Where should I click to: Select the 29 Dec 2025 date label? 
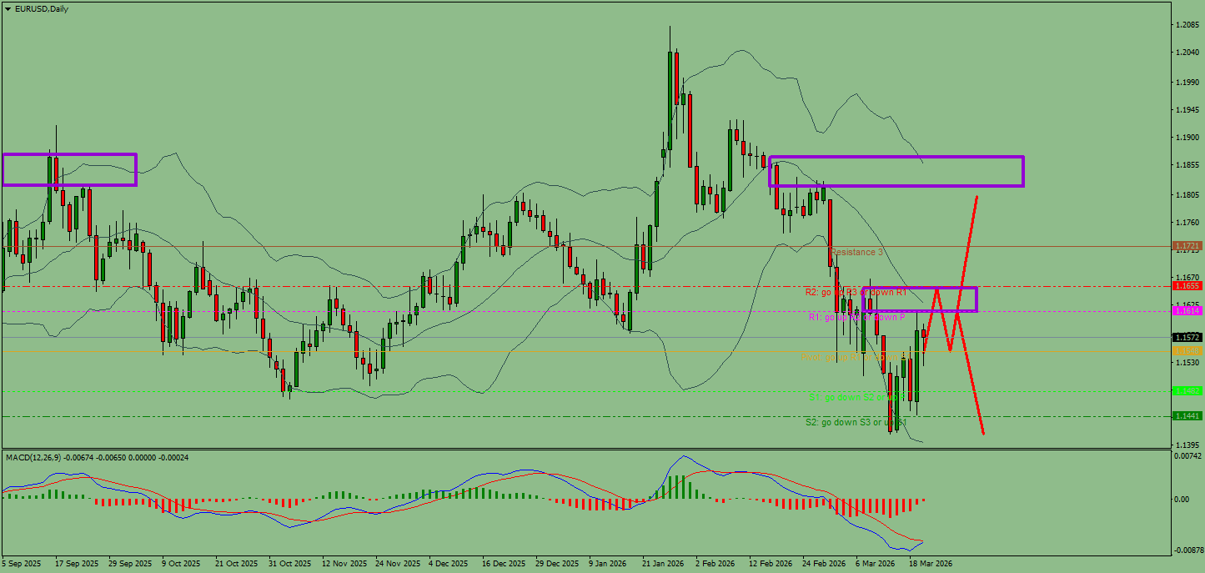(557, 564)
